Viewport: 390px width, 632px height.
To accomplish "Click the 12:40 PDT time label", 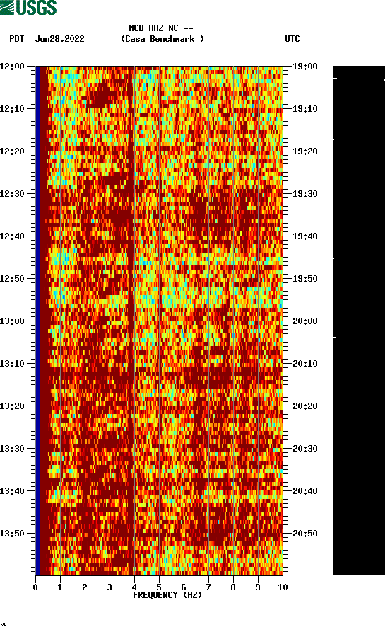I will 13,236.
